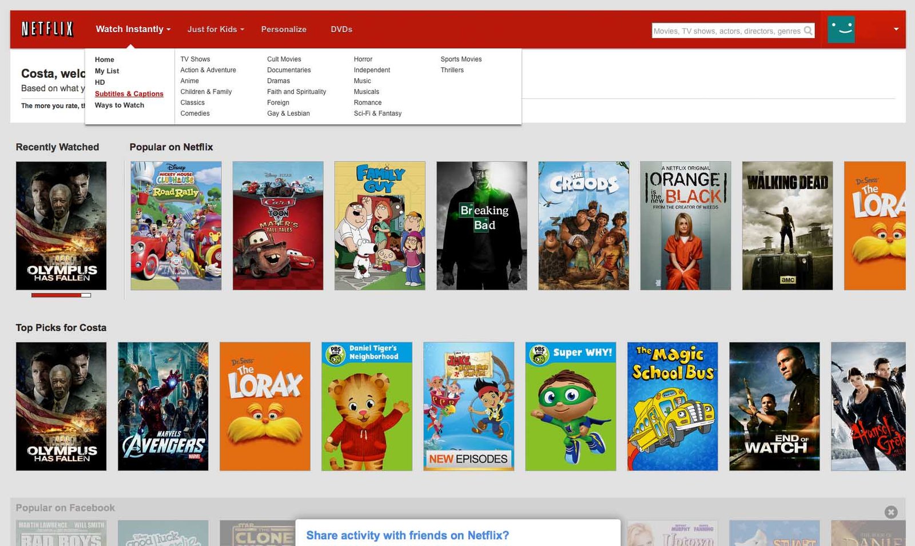915x546 pixels.
Task: Open the Horror genre
Action: point(363,59)
